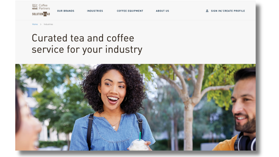Open the Industries navigation menu
Image resolution: width=279 pixels, height=157 pixels.
(x=95, y=11)
